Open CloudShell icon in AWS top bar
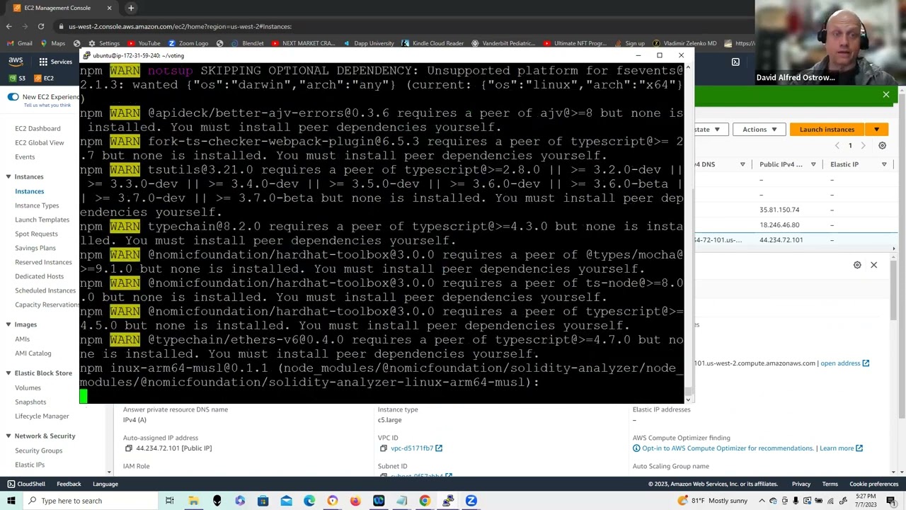This screenshot has height=510, width=906. [735, 62]
